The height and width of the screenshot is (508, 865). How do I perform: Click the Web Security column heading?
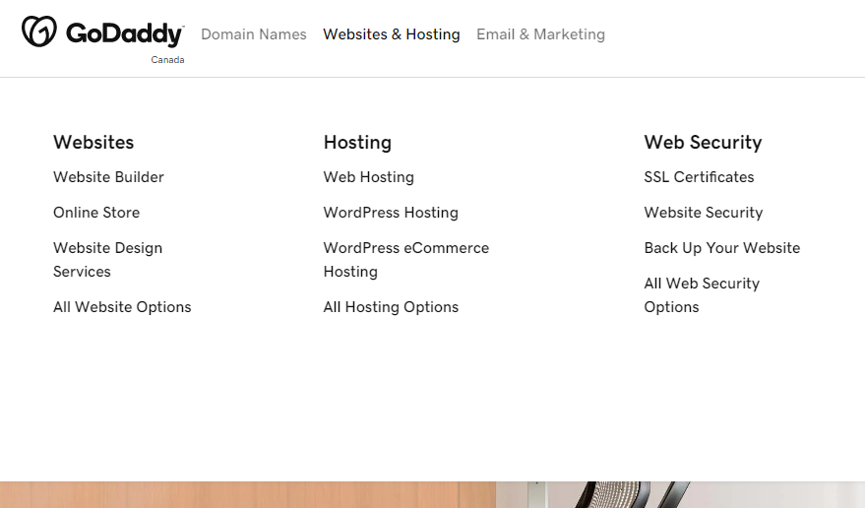(703, 143)
